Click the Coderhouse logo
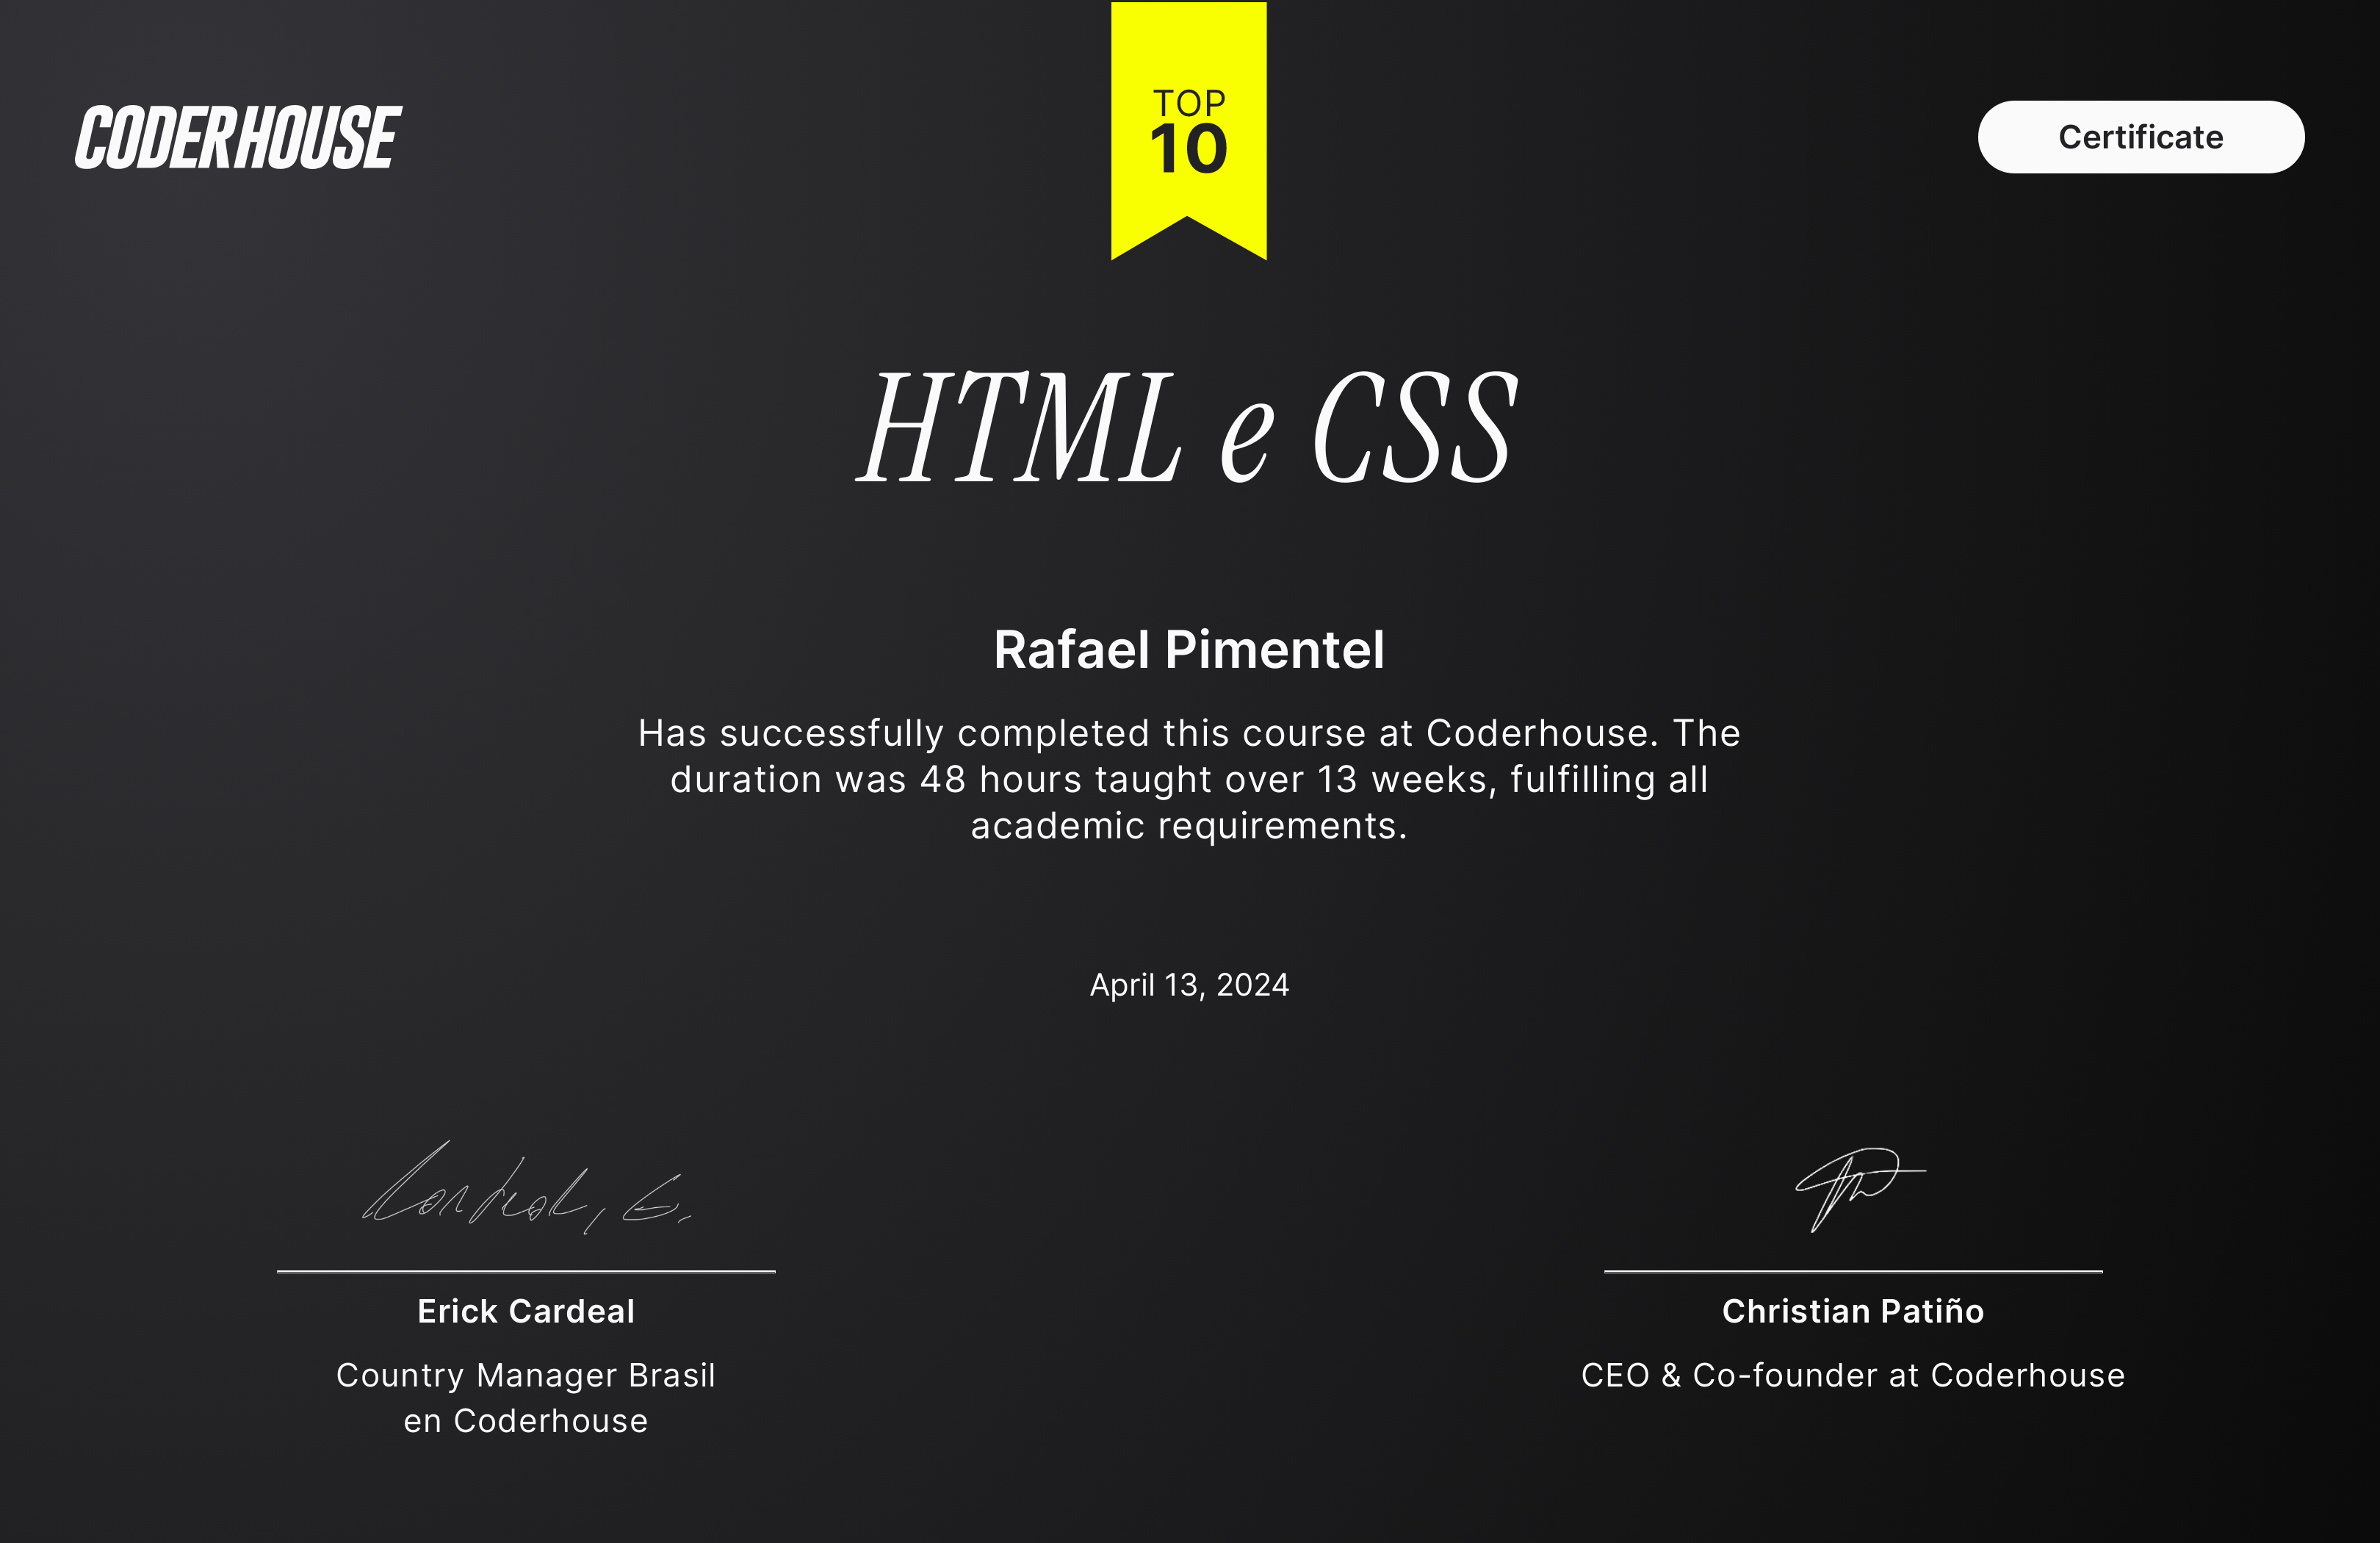Image resolution: width=2380 pixels, height=1543 pixels. click(x=238, y=137)
